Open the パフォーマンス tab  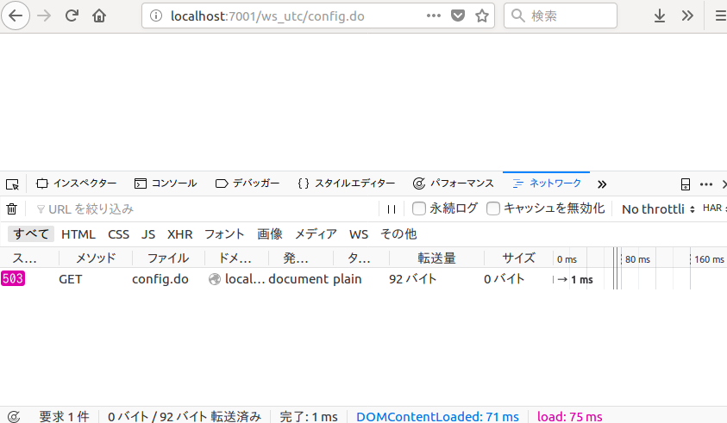pyautogui.click(x=454, y=184)
